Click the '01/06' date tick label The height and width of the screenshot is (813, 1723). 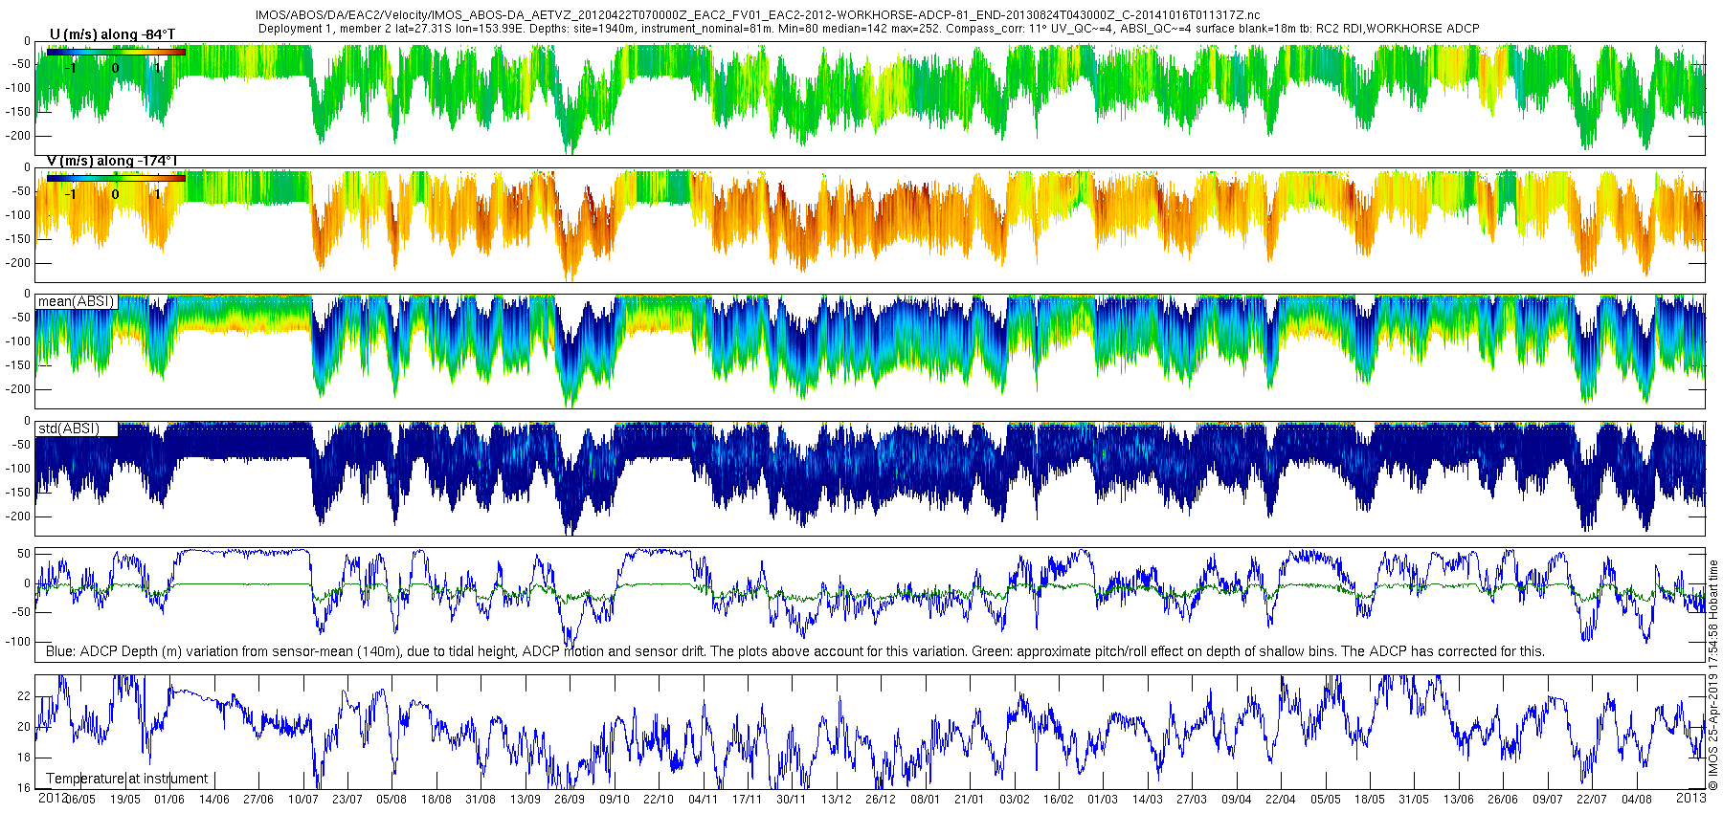point(169,800)
